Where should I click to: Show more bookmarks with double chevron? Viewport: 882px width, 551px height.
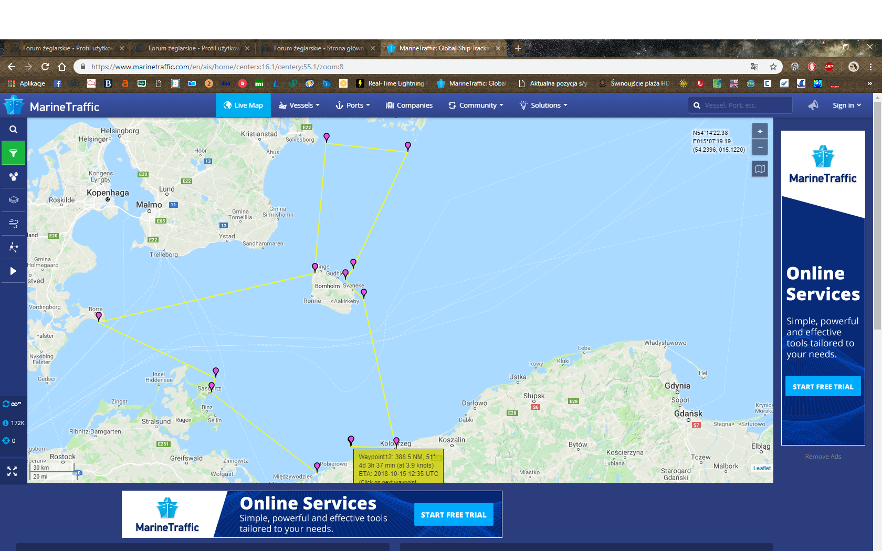(869, 83)
